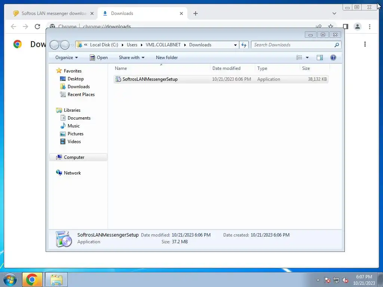
Task: Click Windows Explorer taskbar icon
Action: (56, 280)
